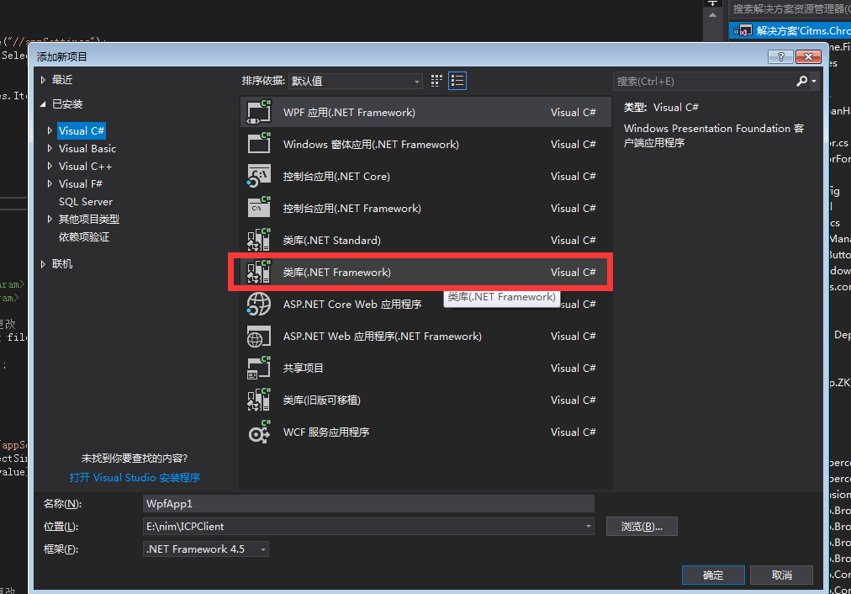Viewport: 851px width, 594px height.
Task: Collapse the 已安装 tree node
Action: 43,103
